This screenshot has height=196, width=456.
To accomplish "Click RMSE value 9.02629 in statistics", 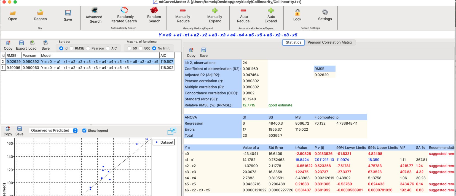I will pyautogui.click(x=321, y=75).
